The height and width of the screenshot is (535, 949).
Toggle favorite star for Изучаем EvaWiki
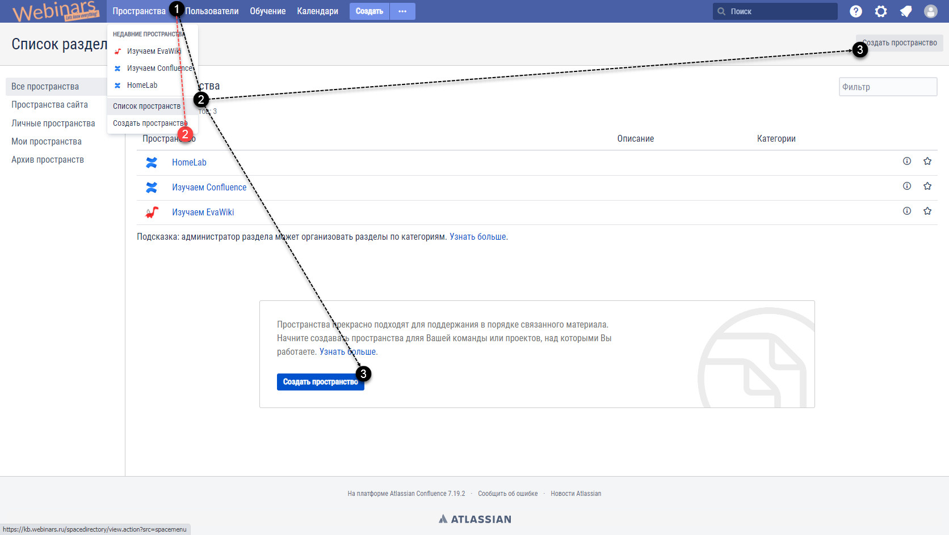[x=927, y=211]
